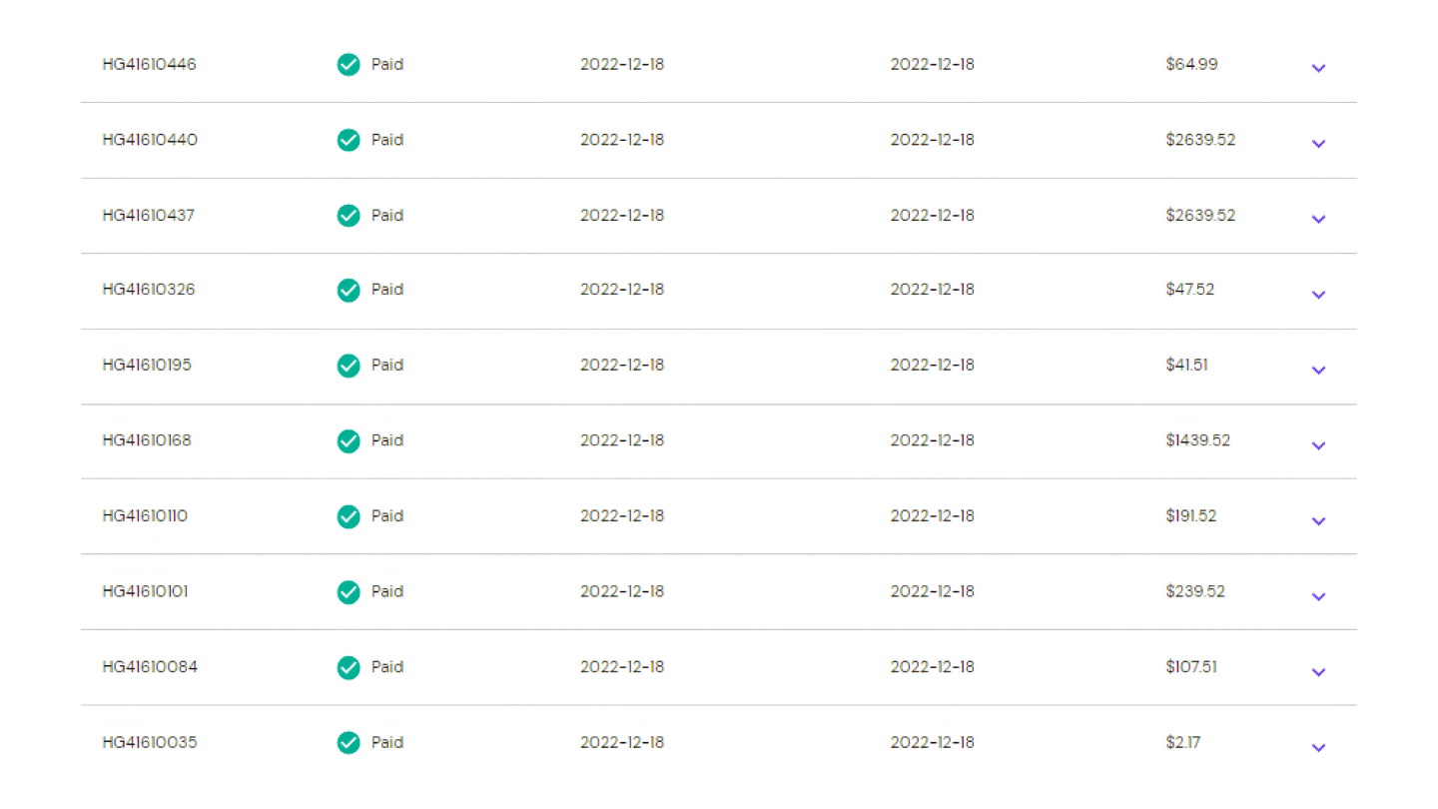Click paid checkmark icon for HG41610084

pos(349,667)
